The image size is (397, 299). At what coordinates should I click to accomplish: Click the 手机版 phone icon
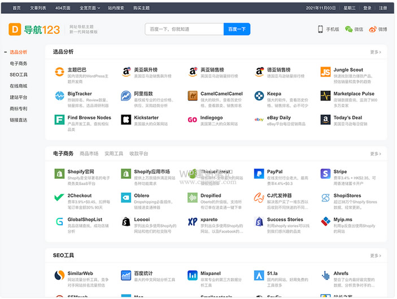[x=320, y=29]
